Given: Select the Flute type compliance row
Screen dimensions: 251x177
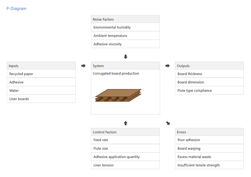Looking at the screenshot, I should pos(209,91).
